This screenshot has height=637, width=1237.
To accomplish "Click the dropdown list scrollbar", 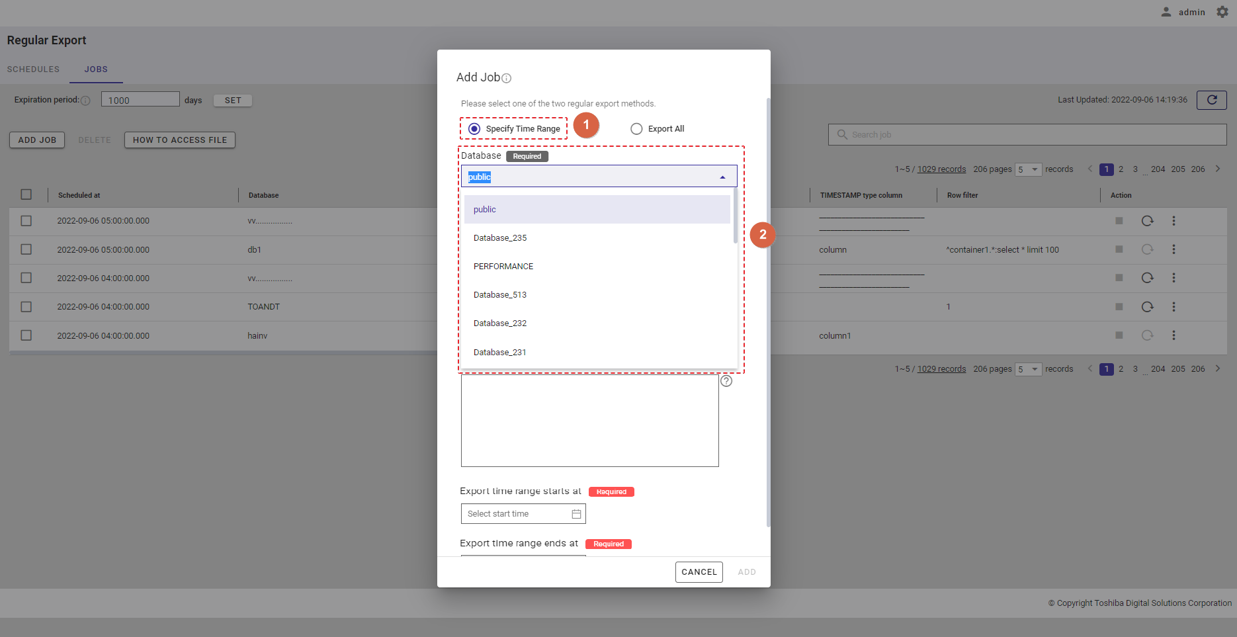I will pos(735,216).
